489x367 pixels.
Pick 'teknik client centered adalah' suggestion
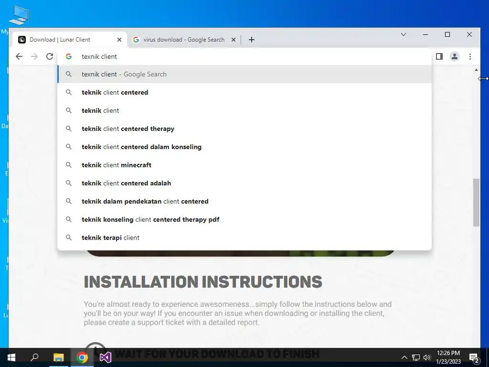(x=244, y=183)
